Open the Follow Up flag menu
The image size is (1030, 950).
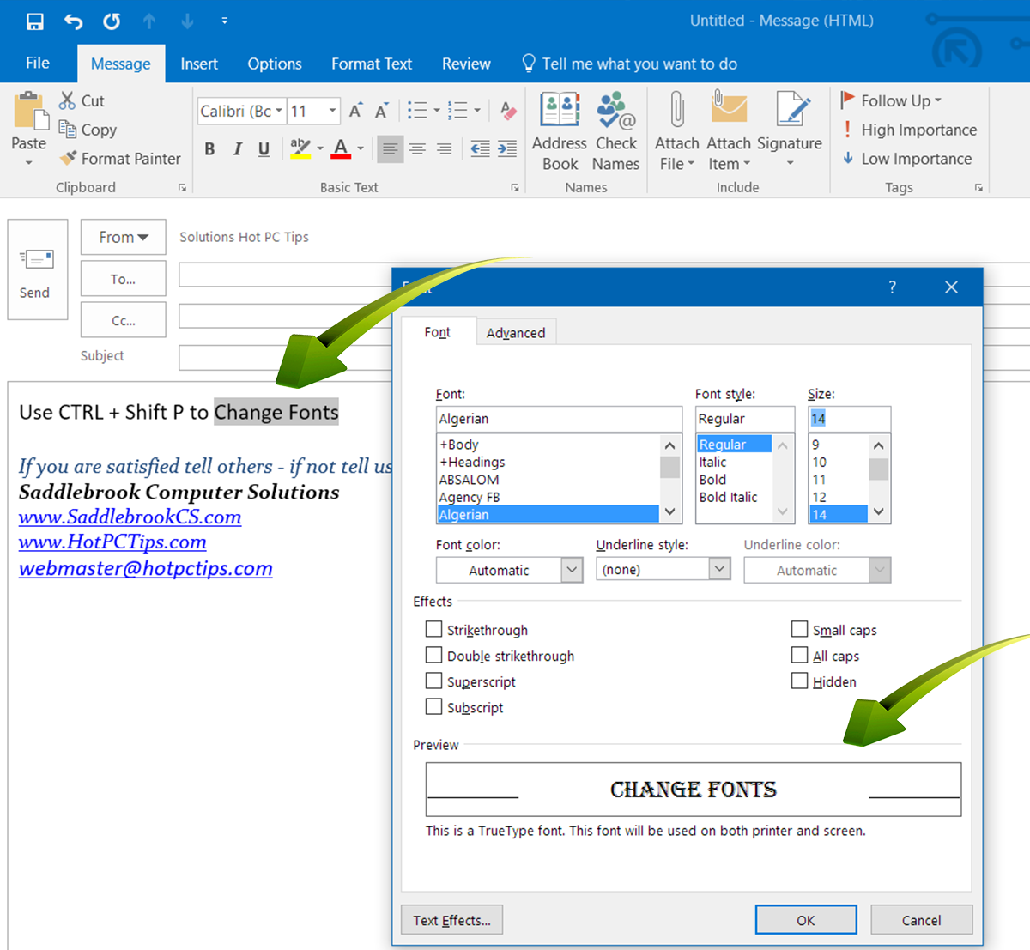tap(891, 100)
